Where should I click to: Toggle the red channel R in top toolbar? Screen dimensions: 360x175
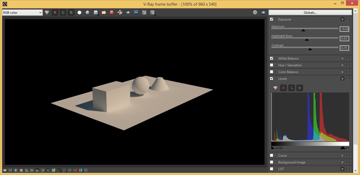click(55, 12)
